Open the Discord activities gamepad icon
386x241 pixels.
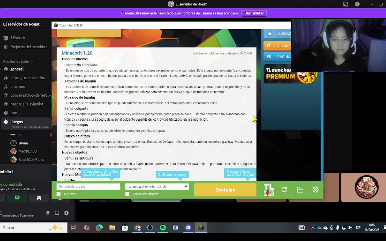click(x=39, y=198)
